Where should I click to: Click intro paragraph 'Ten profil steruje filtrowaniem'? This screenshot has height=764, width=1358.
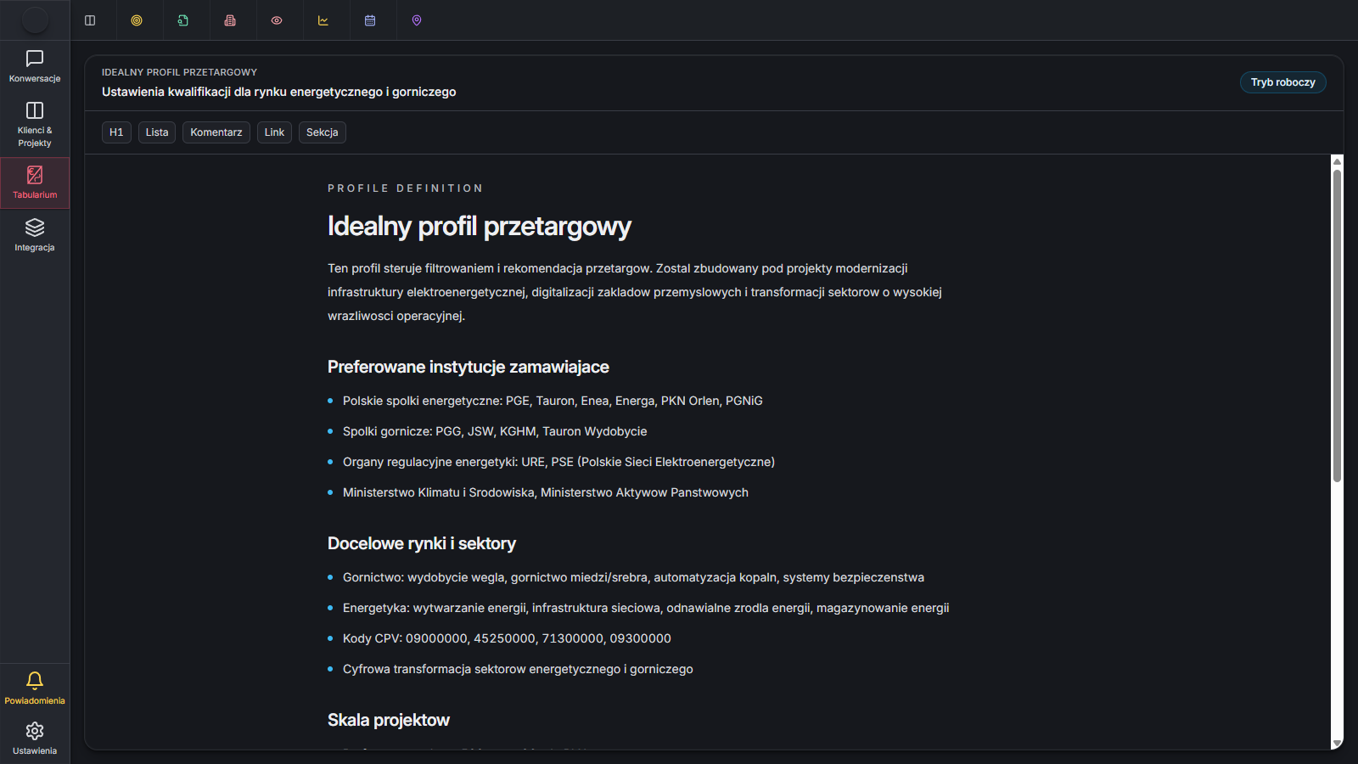click(635, 292)
